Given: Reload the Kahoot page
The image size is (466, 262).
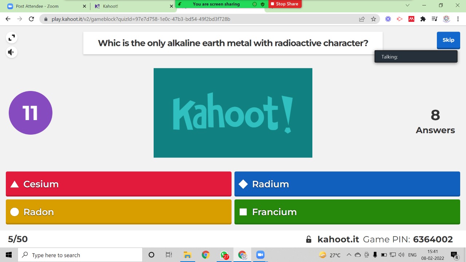Looking at the screenshot, I should [x=31, y=19].
